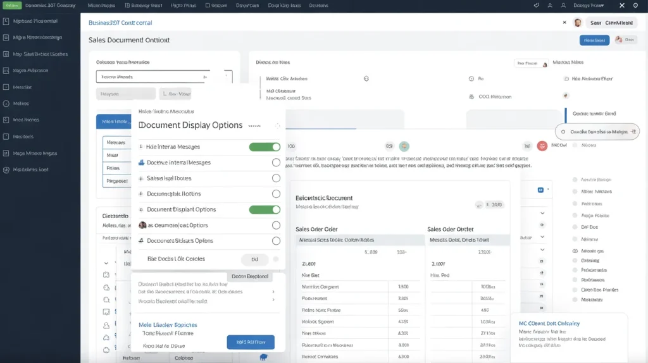
Task: Open the 'Mkoan Ploppits' top menu
Action: pos(101,5)
